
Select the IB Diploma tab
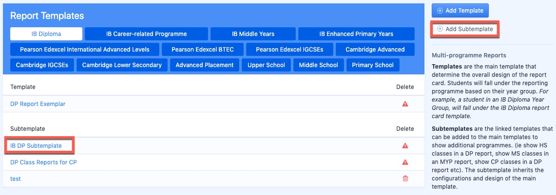[46, 34]
